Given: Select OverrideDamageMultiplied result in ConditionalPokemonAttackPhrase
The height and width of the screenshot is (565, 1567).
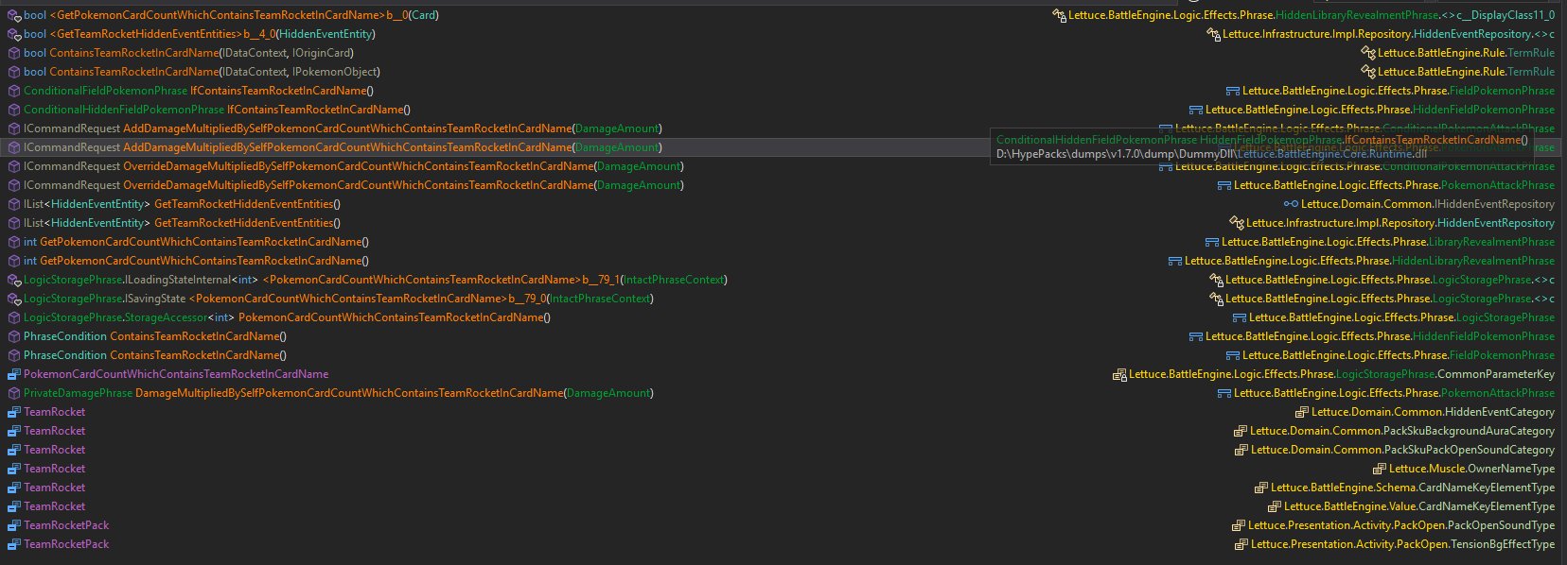Looking at the screenshot, I should [354, 166].
